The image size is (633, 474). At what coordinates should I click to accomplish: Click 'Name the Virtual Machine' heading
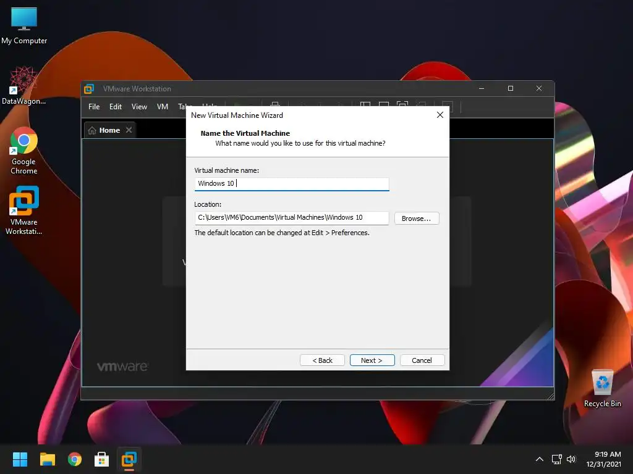[x=245, y=133]
